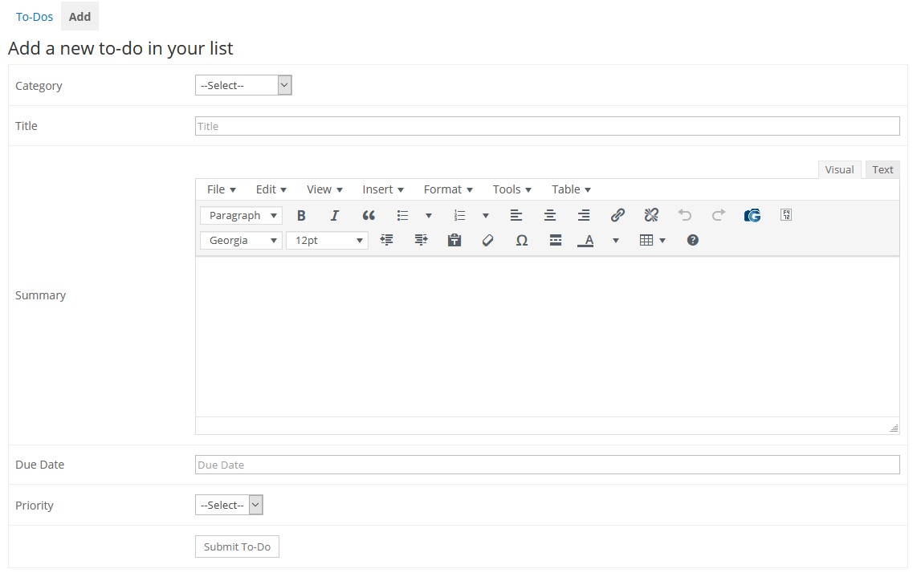Insert a blockquote
The width and height of the screenshot is (917, 577).
[x=369, y=215]
